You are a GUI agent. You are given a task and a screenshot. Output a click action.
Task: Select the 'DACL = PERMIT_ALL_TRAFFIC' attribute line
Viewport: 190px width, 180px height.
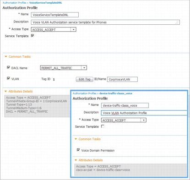tap(27, 112)
